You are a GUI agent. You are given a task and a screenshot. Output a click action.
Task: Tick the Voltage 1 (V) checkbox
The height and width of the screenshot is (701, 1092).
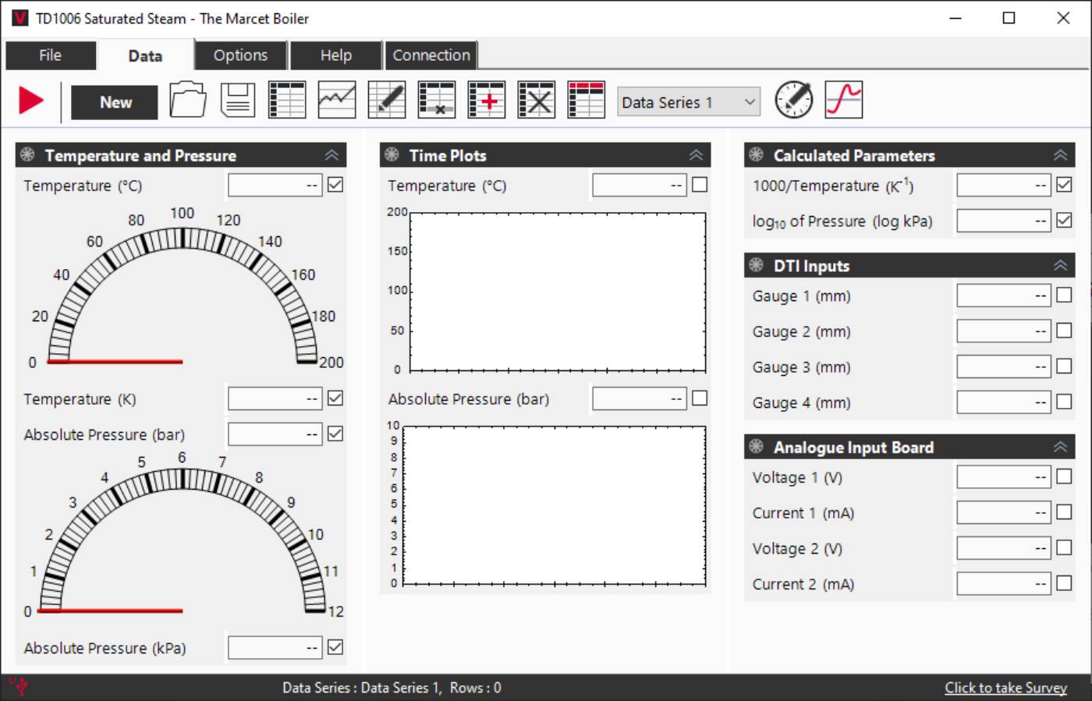point(1064,476)
